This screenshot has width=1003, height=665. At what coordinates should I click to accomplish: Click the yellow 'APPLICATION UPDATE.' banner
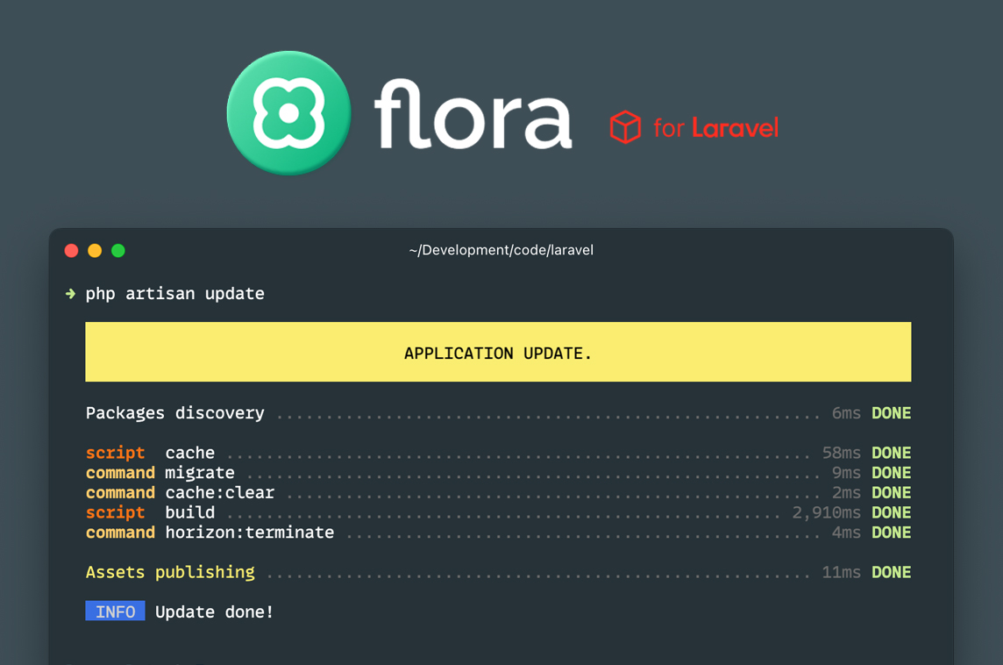498,352
